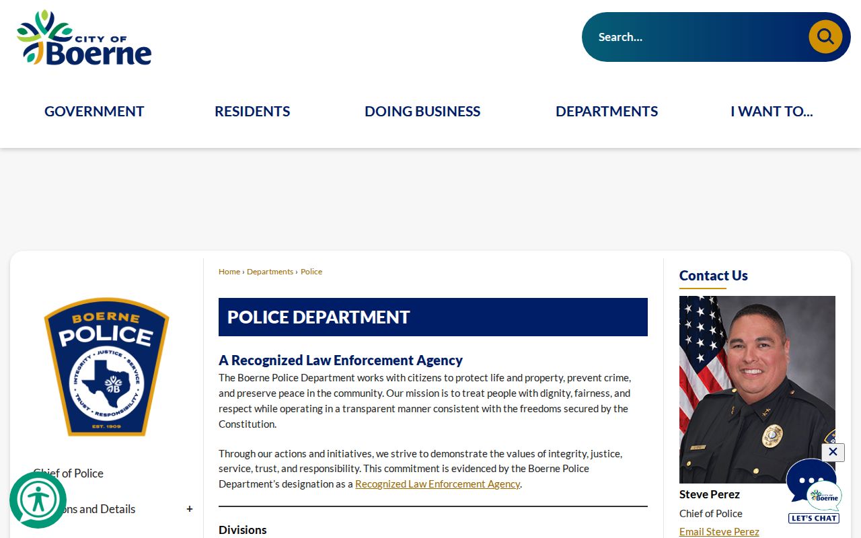The width and height of the screenshot is (861, 538).
Task: Open the Government menu
Action: (x=94, y=112)
